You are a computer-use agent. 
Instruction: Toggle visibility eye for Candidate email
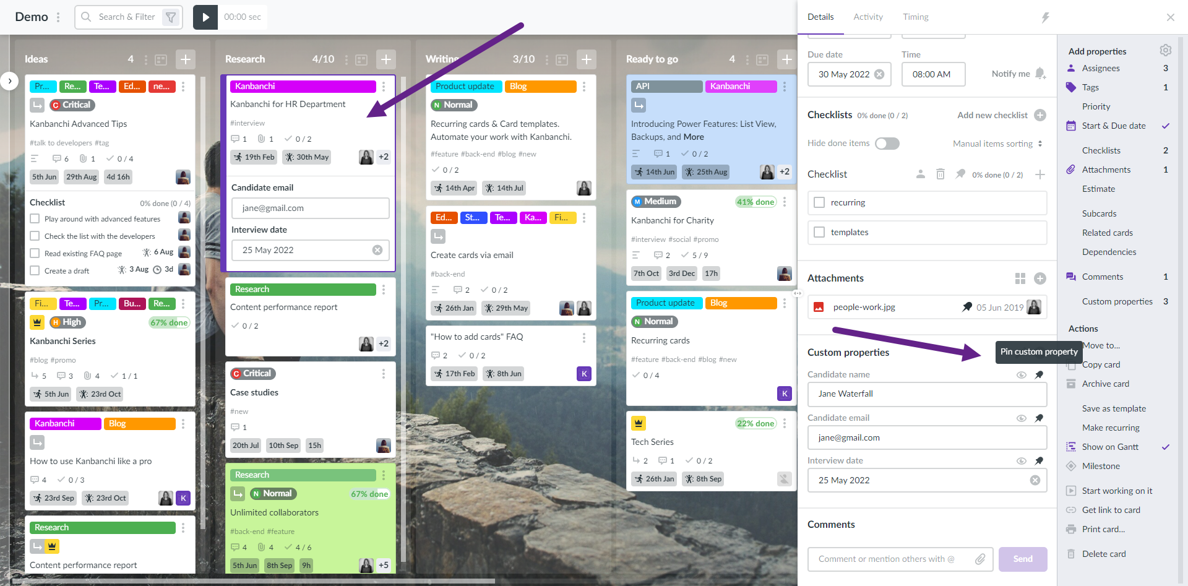(x=1022, y=418)
